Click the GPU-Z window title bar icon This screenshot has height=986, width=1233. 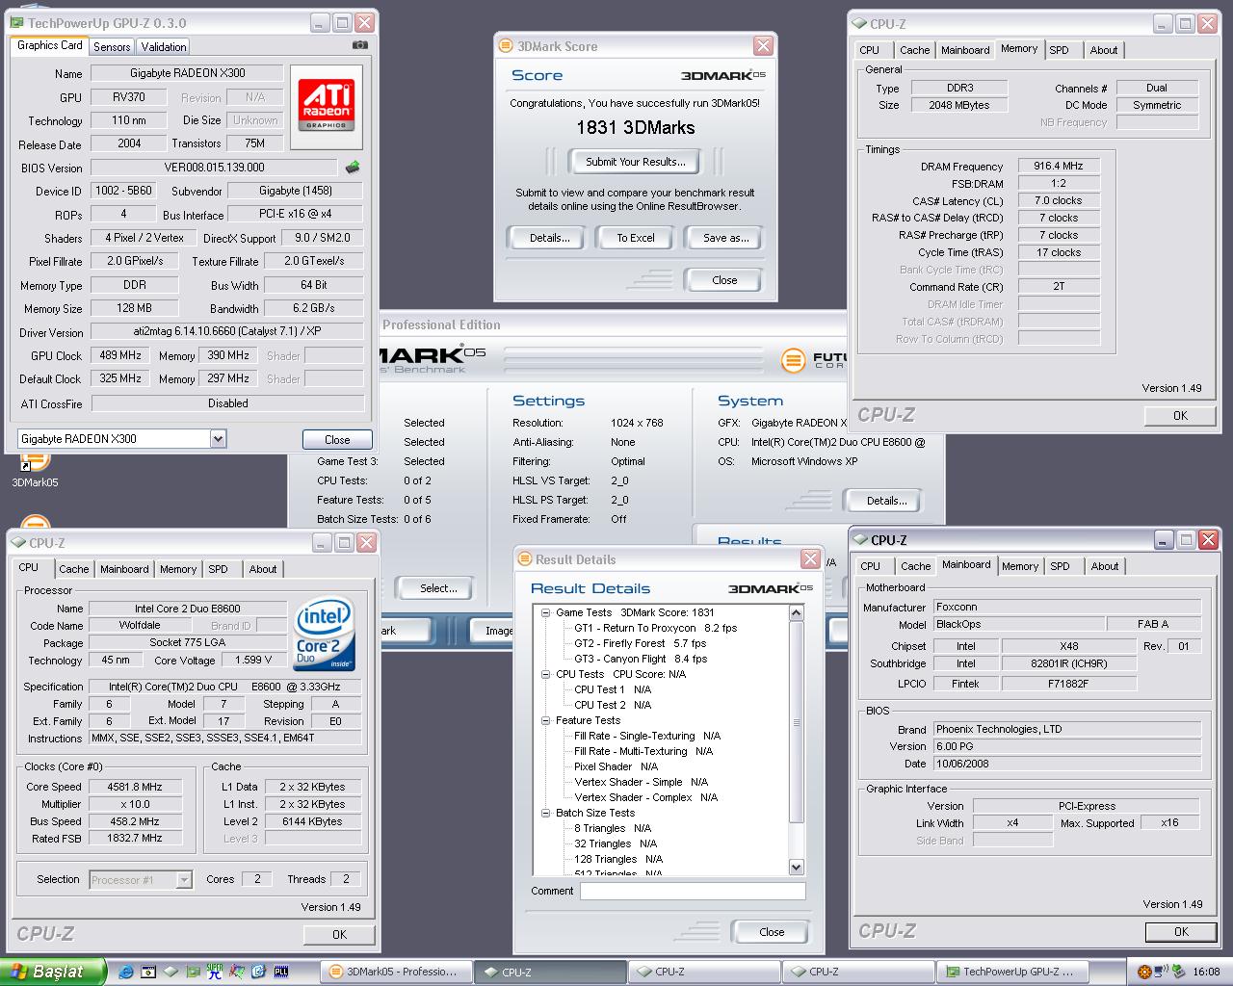(17, 22)
